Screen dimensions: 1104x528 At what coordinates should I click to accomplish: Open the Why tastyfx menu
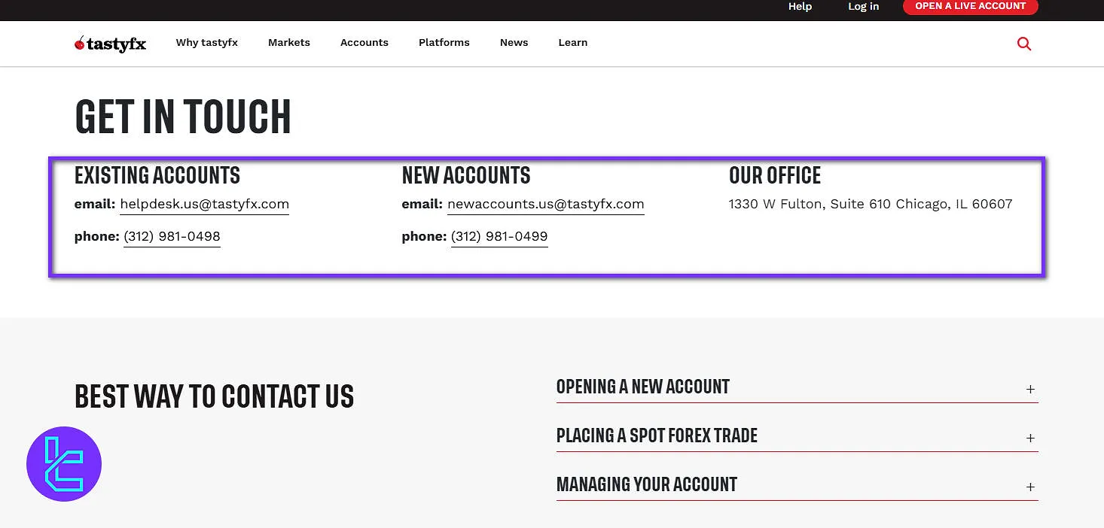(x=207, y=43)
